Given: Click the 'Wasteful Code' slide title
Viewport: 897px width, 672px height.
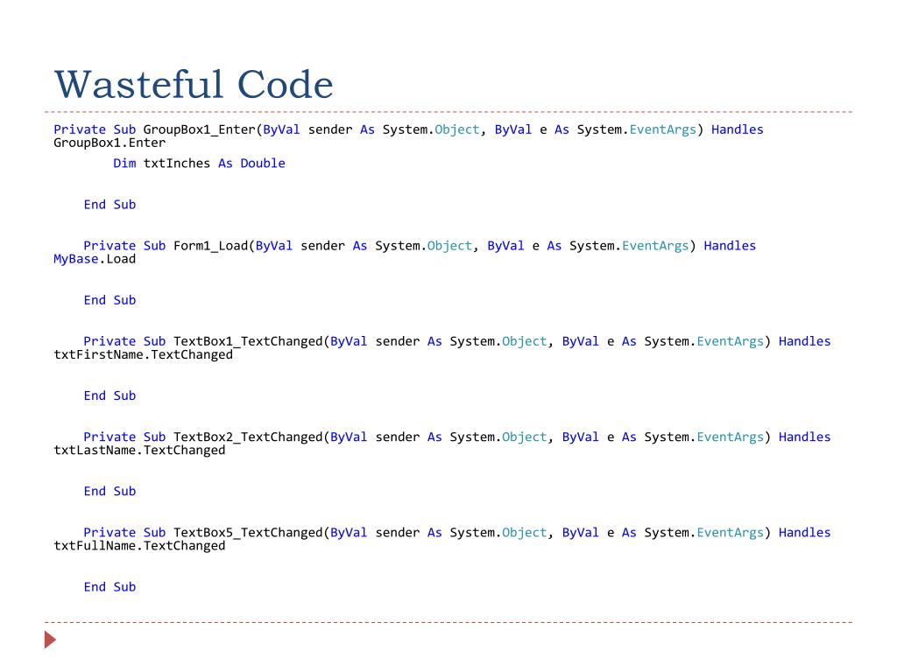Looking at the screenshot, I should [194, 85].
